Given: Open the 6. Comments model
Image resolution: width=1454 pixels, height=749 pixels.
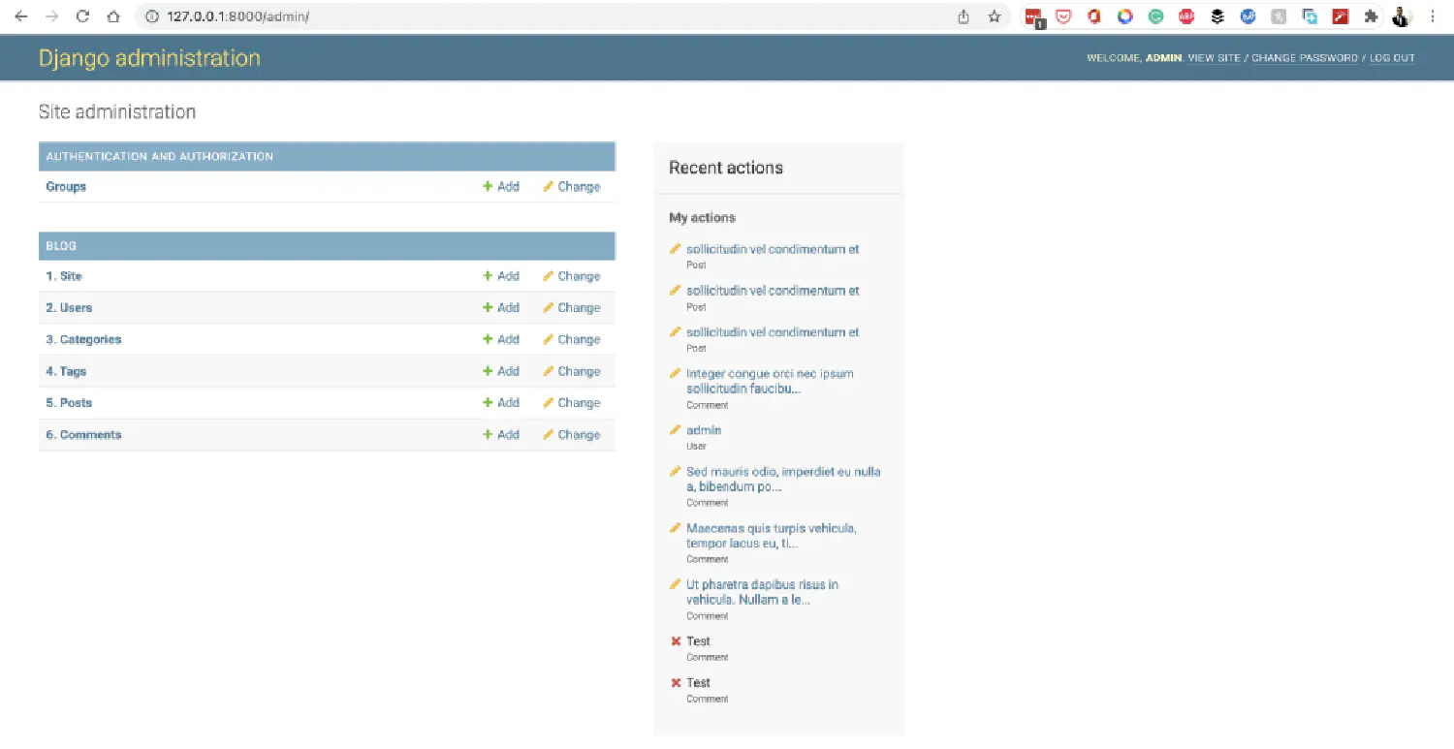Looking at the screenshot, I should 83,435.
